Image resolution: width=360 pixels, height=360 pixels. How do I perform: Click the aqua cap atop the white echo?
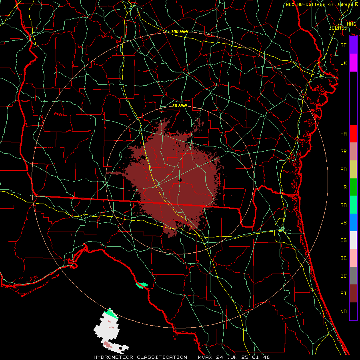tap(111, 314)
